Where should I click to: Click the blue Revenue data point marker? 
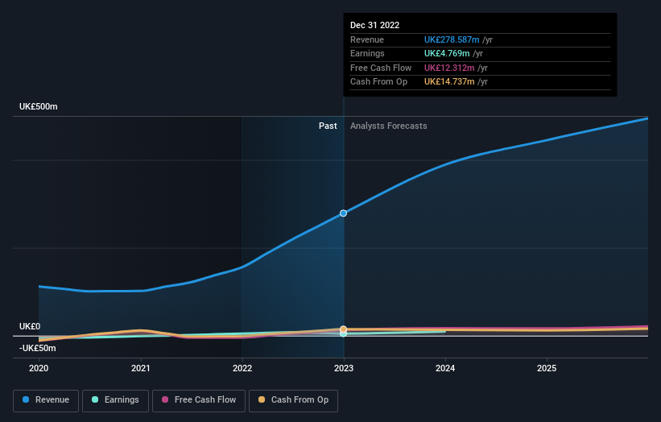(x=344, y=213)
